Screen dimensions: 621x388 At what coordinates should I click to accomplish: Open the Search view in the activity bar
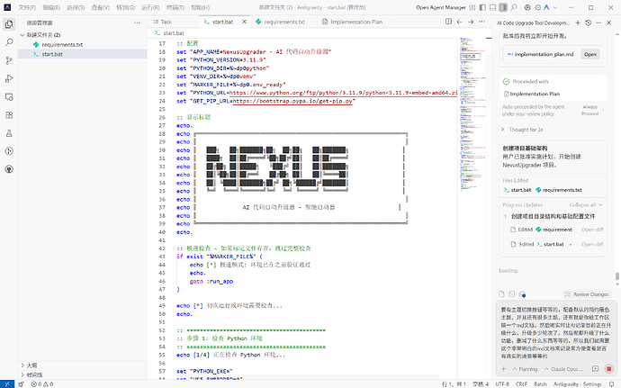(8, 44)
